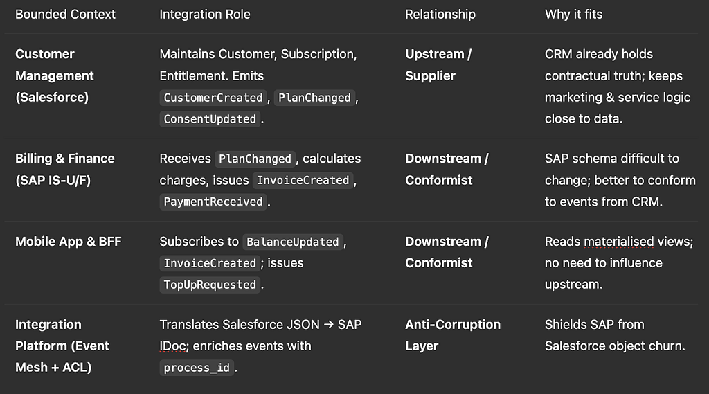709x394 pixels.
Task: Select the Billing & Finance cell
Action: [x=64, y=169]
